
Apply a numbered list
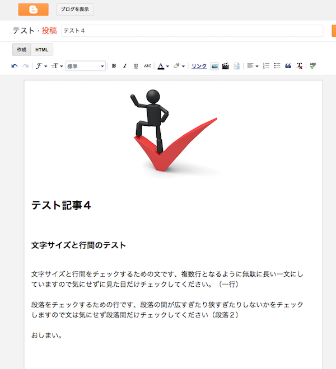pos(266,66)
